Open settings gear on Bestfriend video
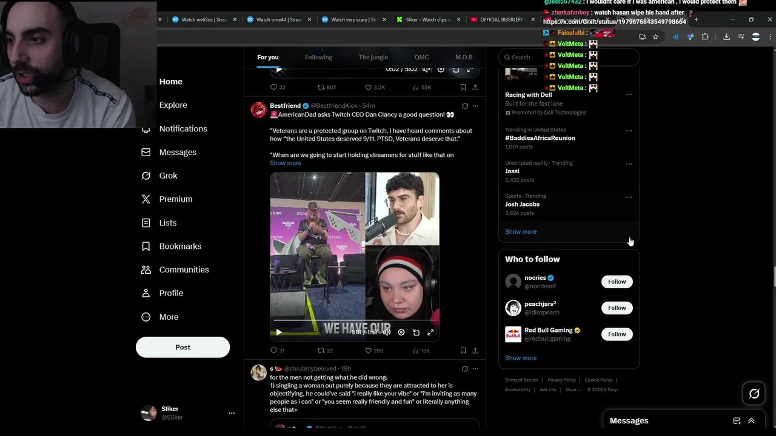 pyautogui.click(x=401, y=332)
